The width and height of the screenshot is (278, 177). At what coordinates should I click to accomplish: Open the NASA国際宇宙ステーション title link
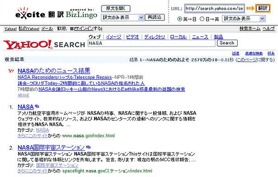tap(51, 147)
